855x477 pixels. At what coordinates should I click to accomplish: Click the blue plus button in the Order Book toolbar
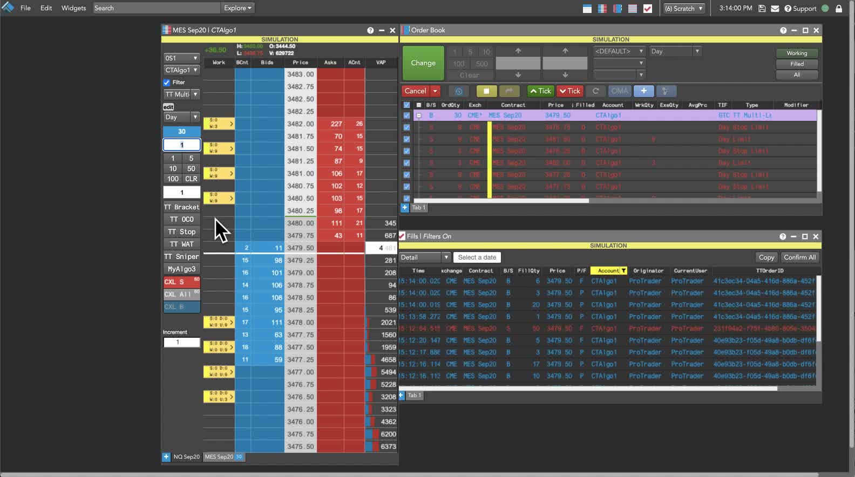pos(644,91)
